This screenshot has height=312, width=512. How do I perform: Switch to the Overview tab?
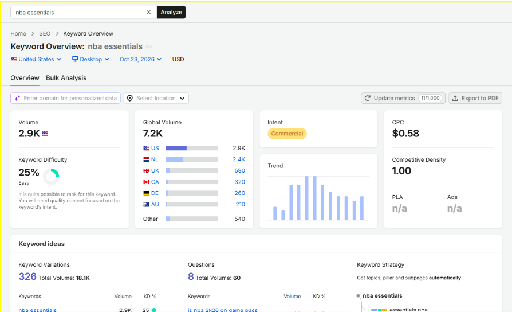(x=25, y=78)
